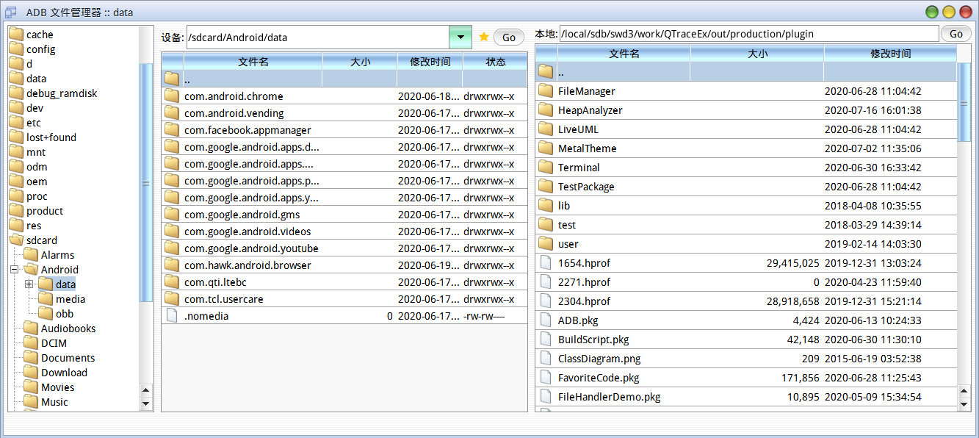Select config folder icon in tree
The height and width of the screenshot is (438, 979).
pyautogui.click(x=16, y=49)
